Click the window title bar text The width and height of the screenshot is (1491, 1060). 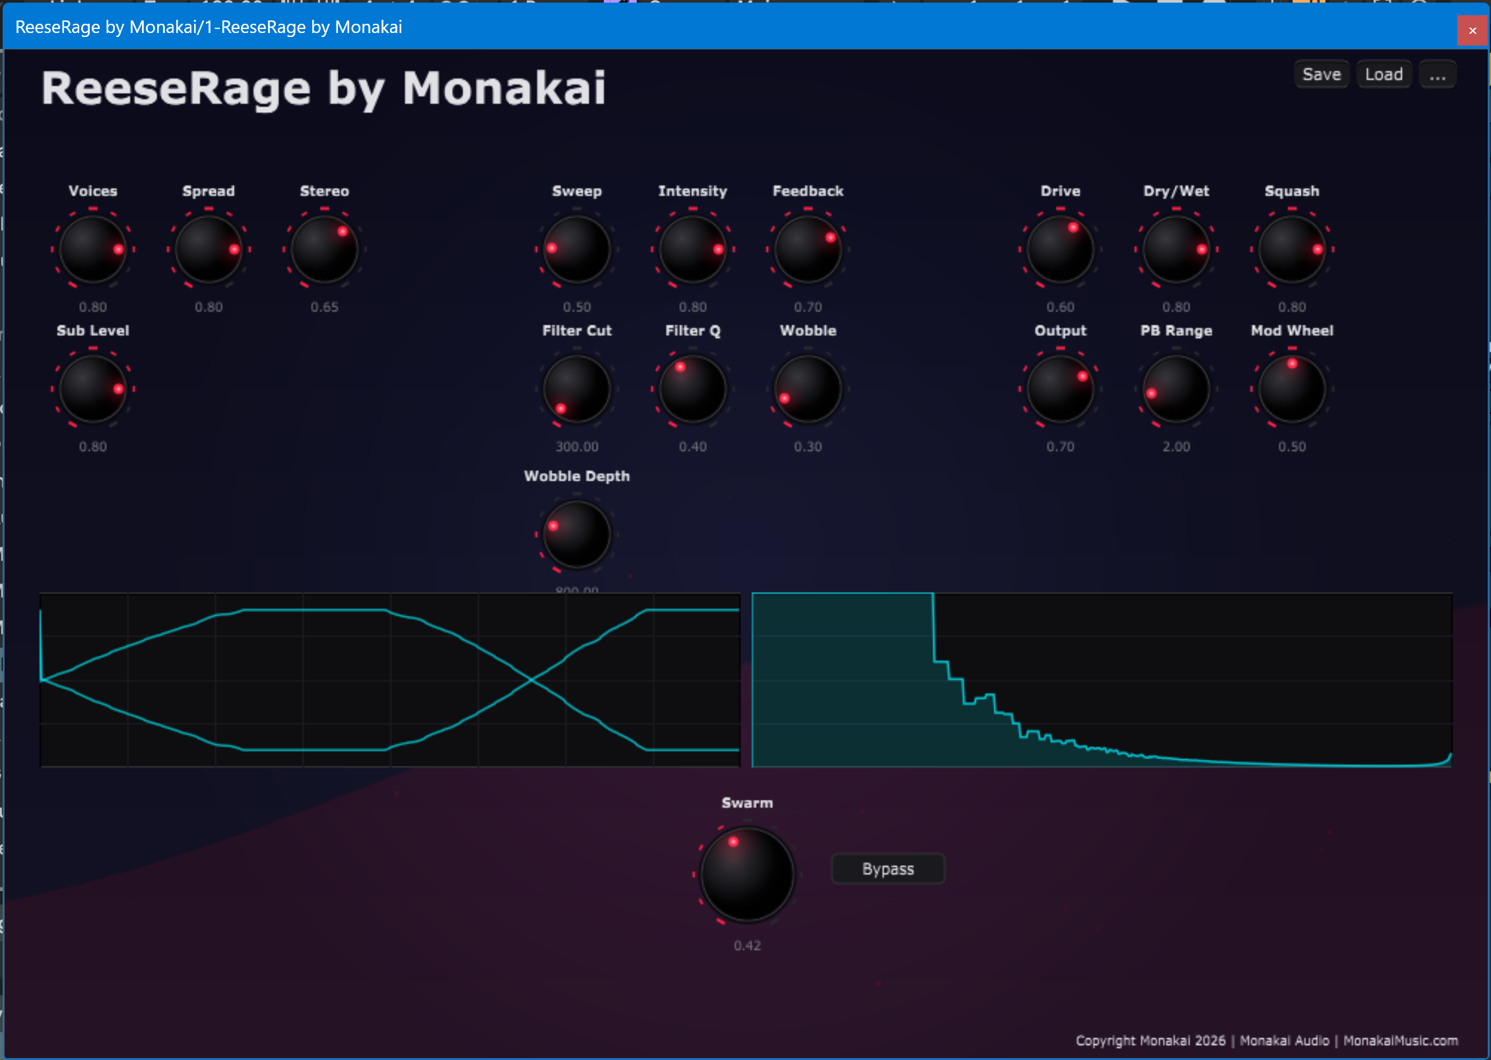[209, 27]
